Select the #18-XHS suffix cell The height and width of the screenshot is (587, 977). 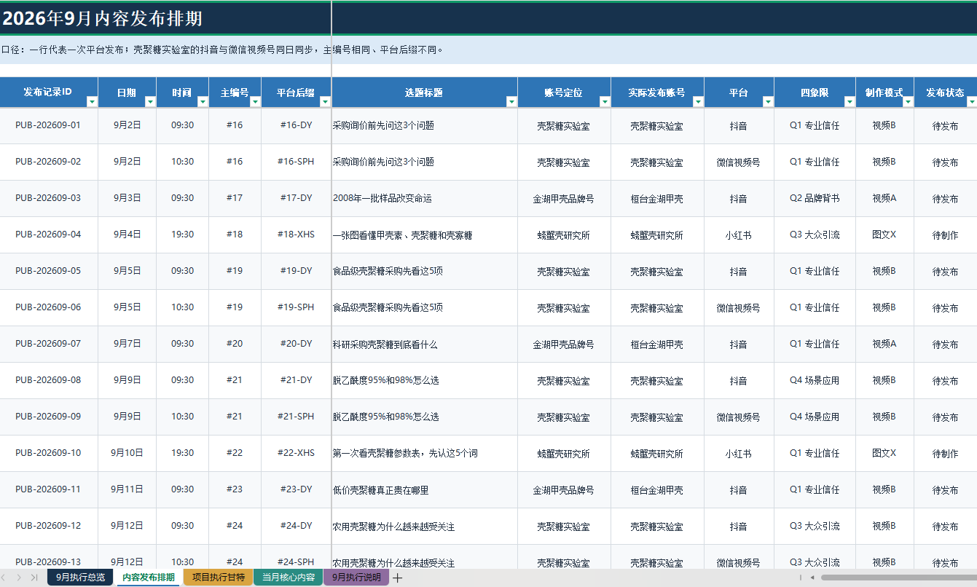pos(296,235)
